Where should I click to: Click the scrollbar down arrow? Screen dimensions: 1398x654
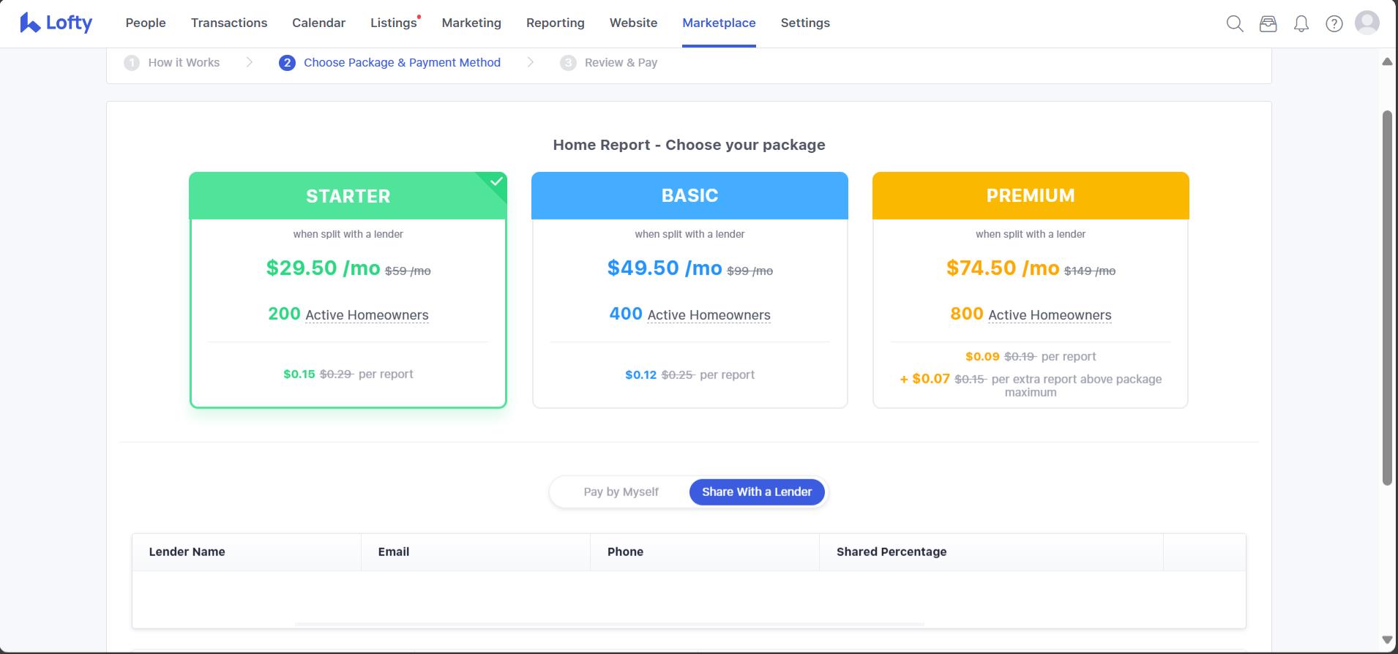(1387, 640)
